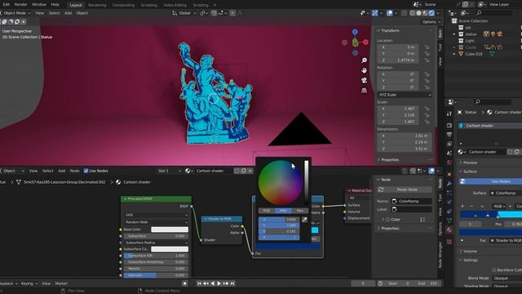
Task: Open the Particles properties tab icon
Action: tap(449, 193)
